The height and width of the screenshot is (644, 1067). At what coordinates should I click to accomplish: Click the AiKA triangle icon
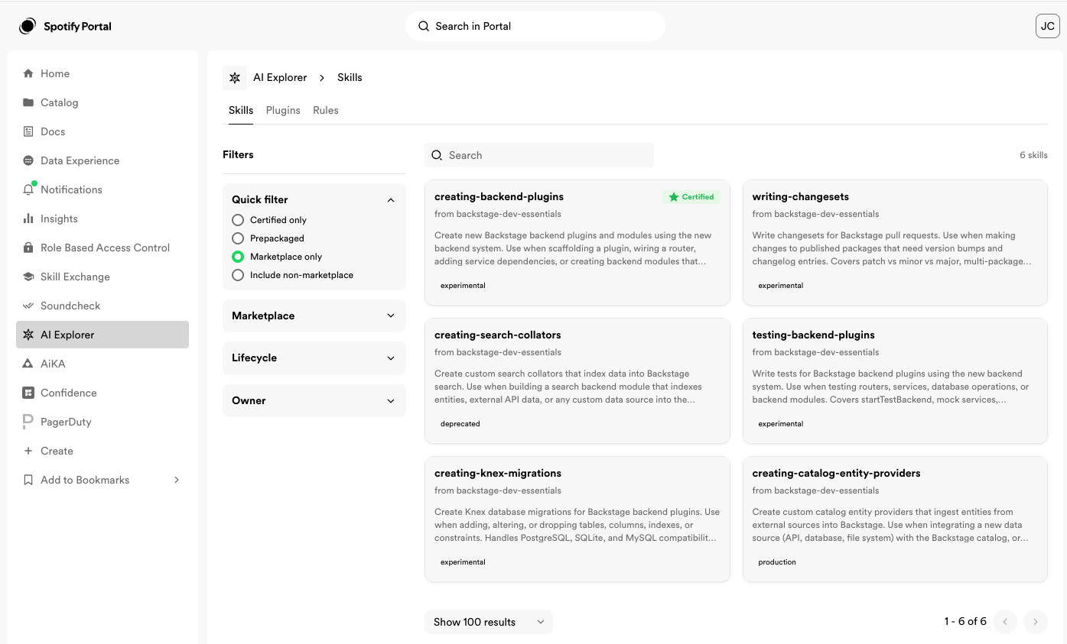click(28, 364)
